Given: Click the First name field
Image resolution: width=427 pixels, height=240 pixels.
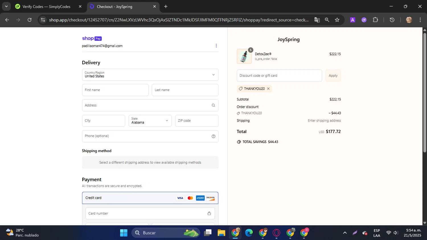Looking at the screenshot, I should [115, 90].
